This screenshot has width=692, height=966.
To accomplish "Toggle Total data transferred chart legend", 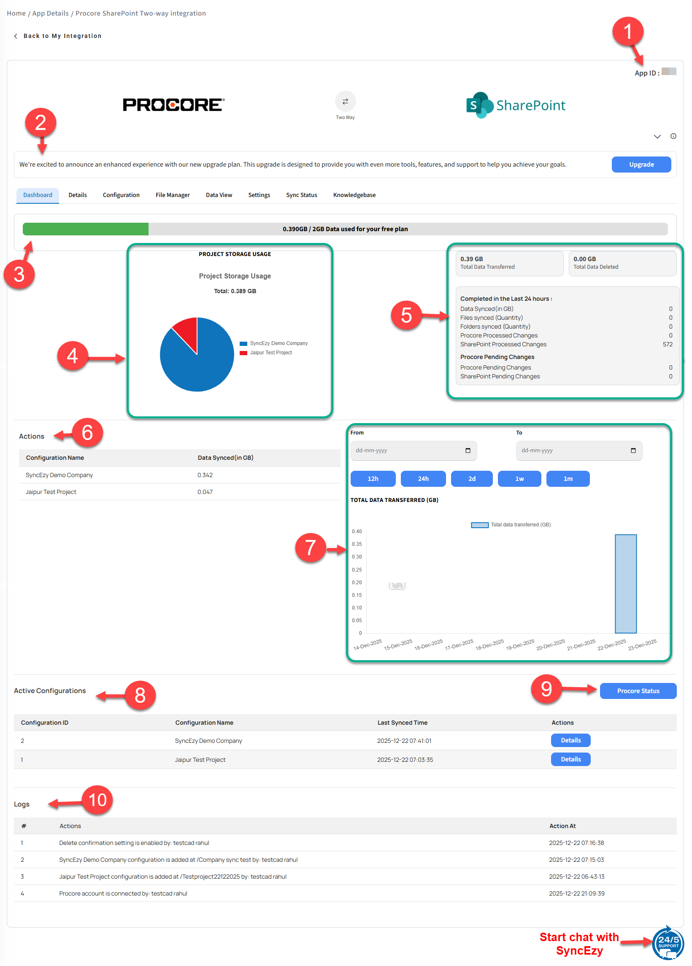I will [x=511, y=525].
